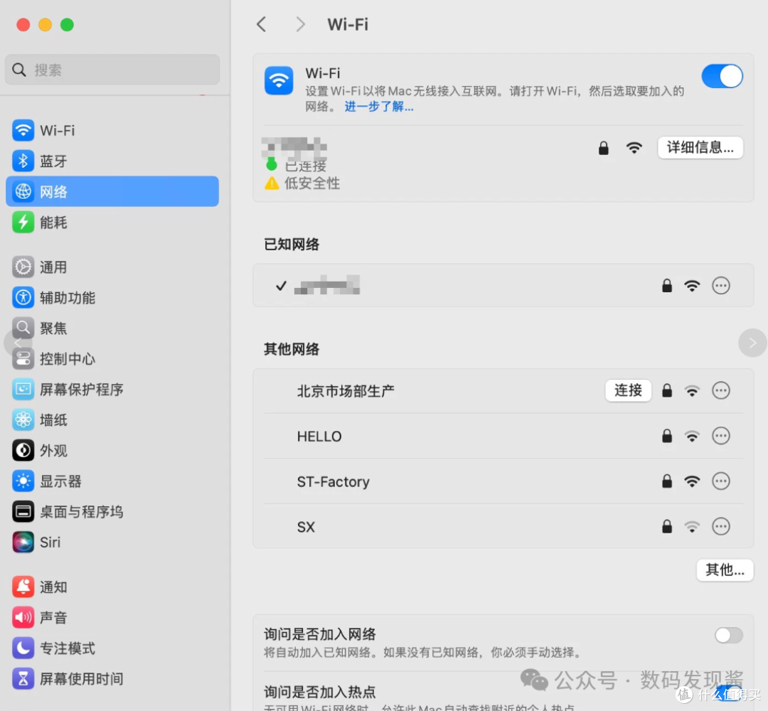Click the 其他网络 heading
The height and width of the screenshot is (711, 768).
(292, 348)
